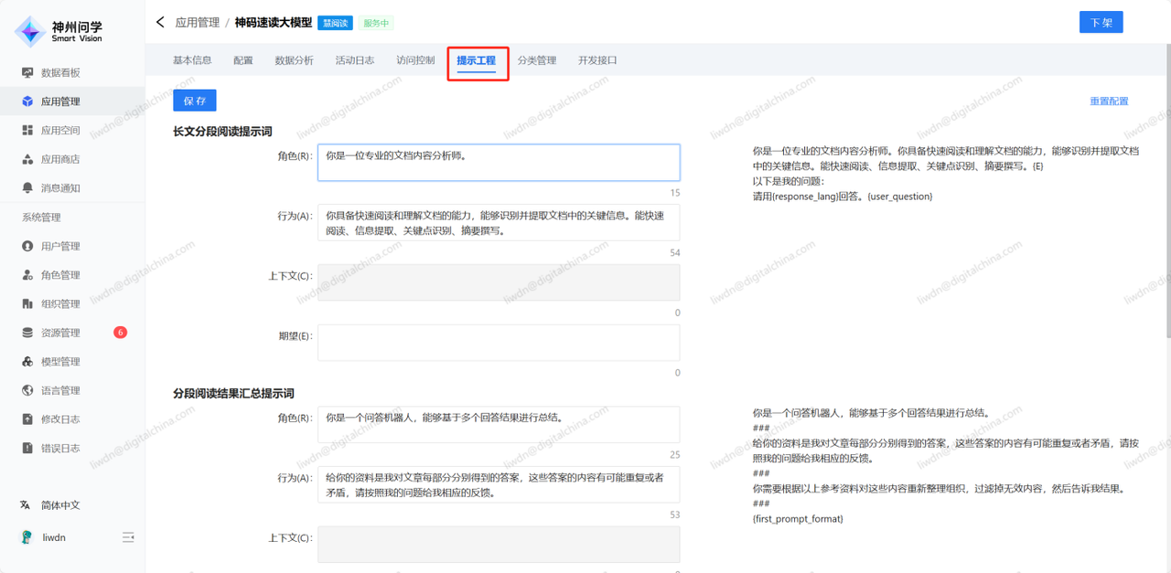Click the 应用管理 breadcrumb link
Image resolution: width=1171 pixels, height=573 pixels.
197,22
